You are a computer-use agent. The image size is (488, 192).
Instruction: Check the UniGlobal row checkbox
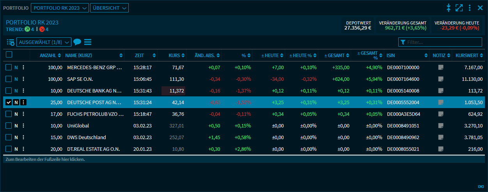[x=9, y=126]
